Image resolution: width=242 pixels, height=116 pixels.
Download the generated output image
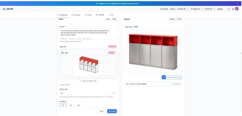click(x=164, y=77)
